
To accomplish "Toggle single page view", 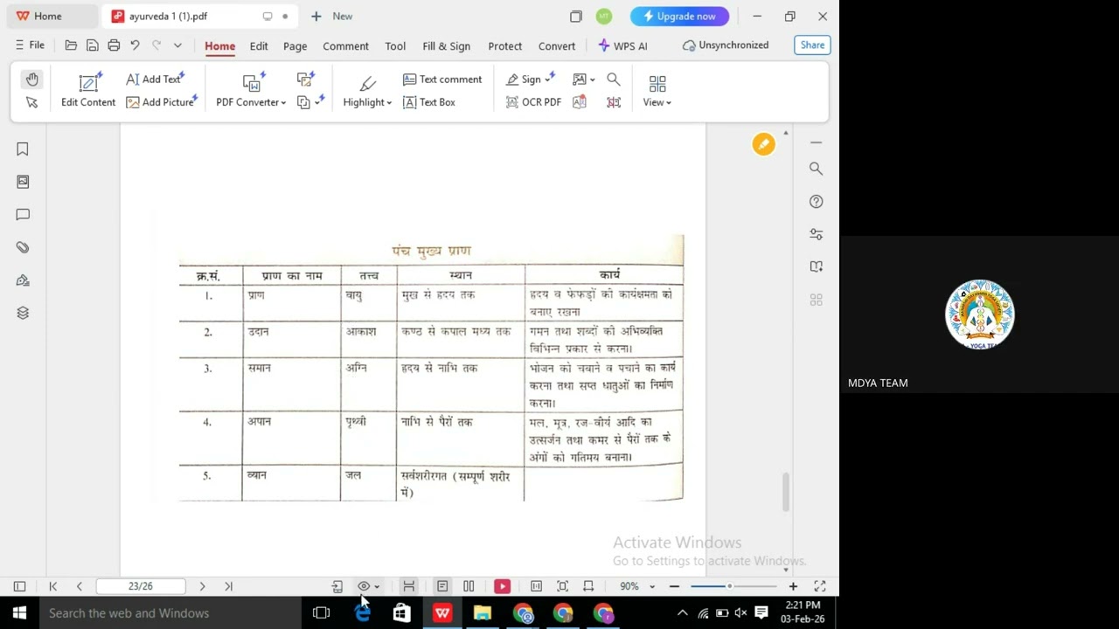I will [442, 586].
